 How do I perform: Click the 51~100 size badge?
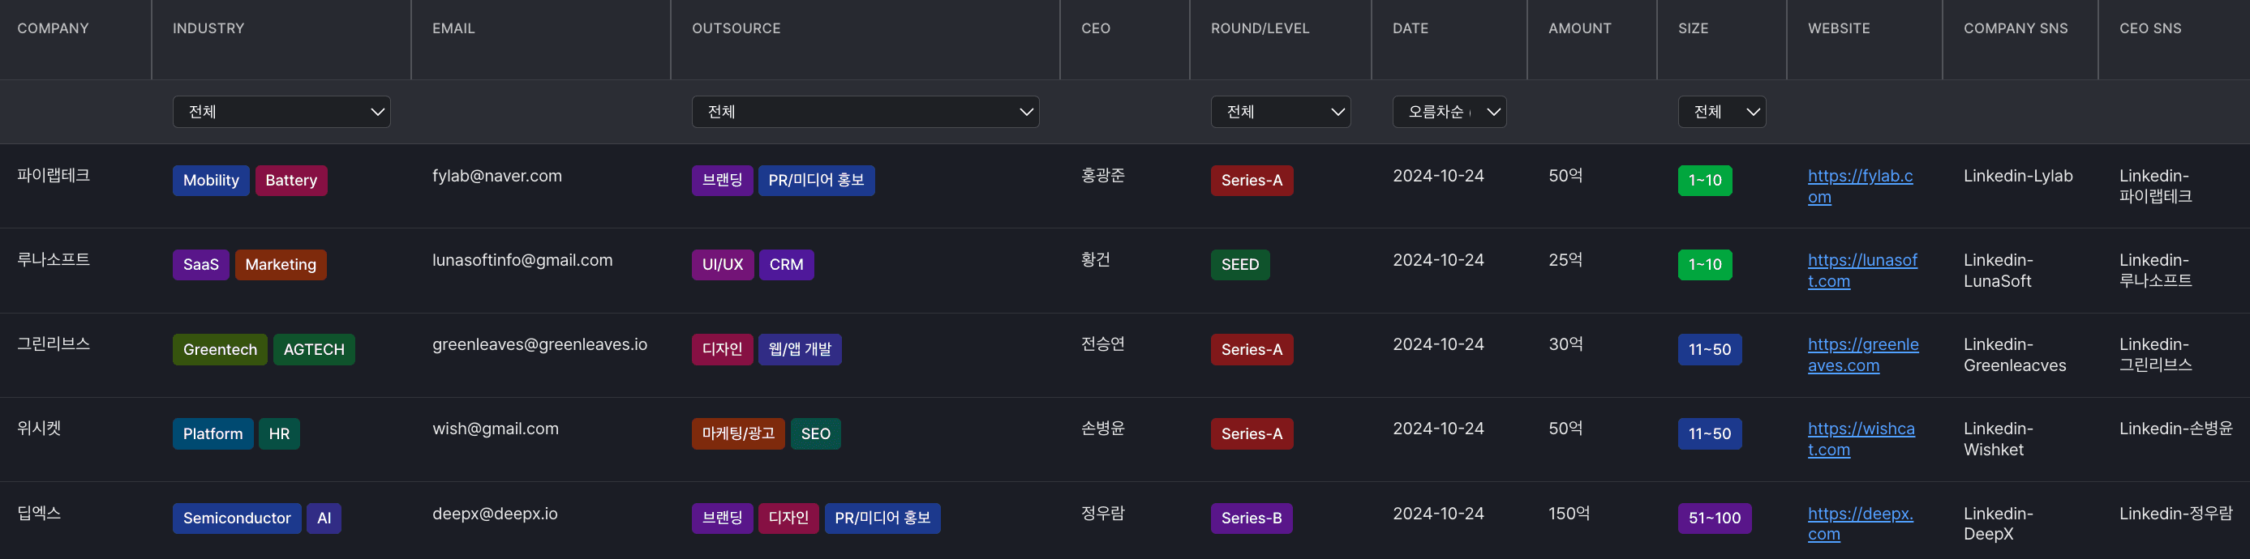pos(1714,518)
